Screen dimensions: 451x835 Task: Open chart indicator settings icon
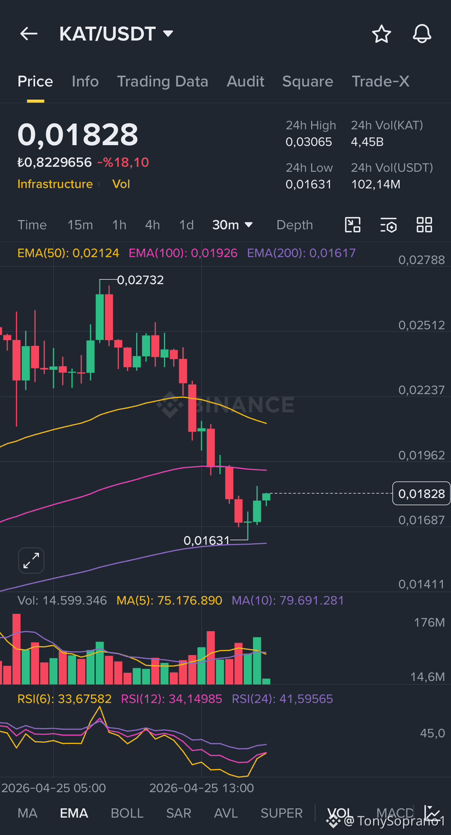(x=388, y=225)
